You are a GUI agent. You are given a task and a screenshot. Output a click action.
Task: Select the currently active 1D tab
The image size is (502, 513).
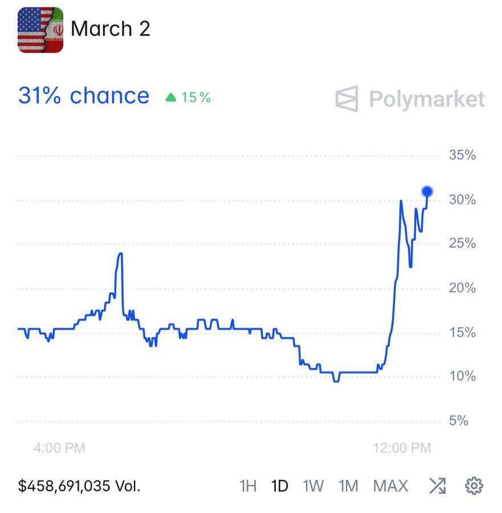280,486
